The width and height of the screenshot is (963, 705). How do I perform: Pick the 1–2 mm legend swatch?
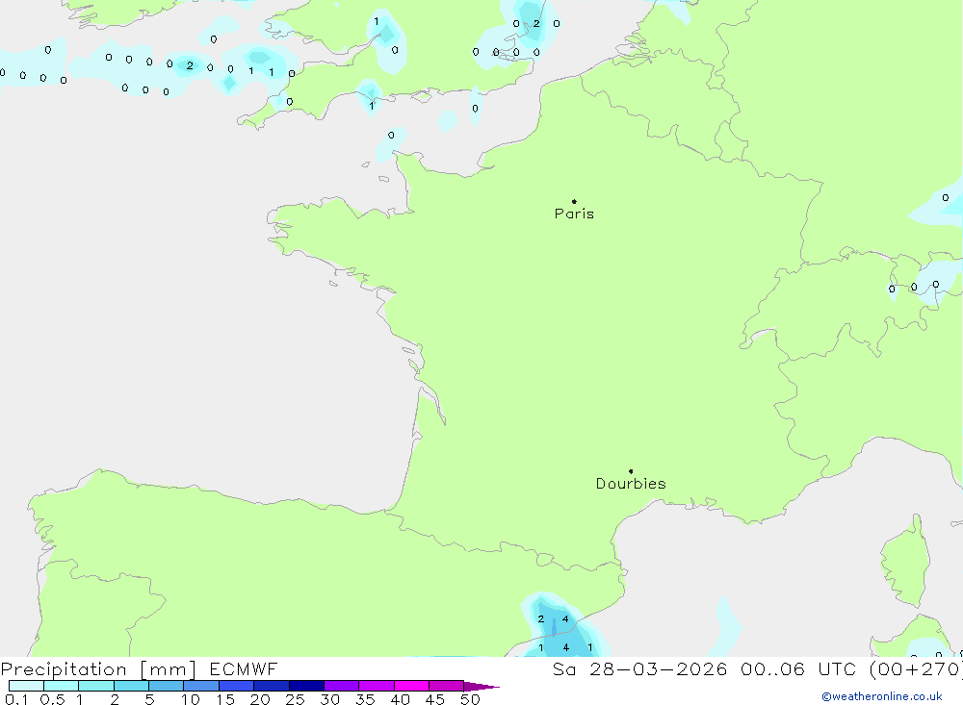point(96,686)
